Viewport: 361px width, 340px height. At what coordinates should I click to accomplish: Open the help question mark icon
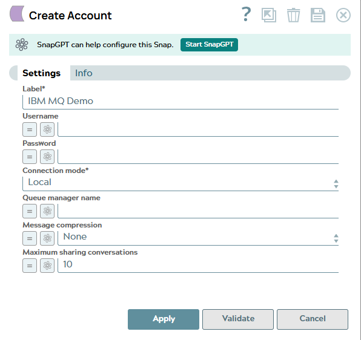246,15
